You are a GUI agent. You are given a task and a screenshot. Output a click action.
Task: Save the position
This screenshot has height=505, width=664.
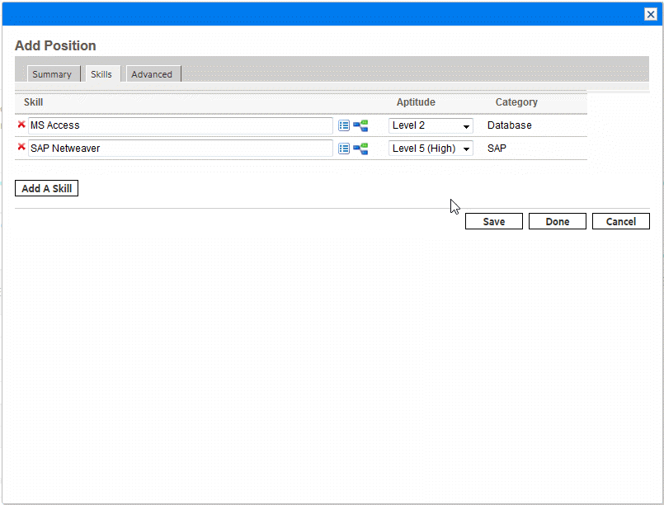pyautogui.click(x=494, y=222)
